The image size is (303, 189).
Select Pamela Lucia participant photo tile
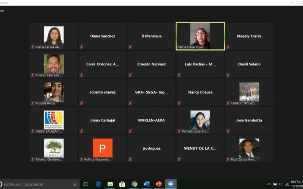pyautogui.click(x=200, y=120)
